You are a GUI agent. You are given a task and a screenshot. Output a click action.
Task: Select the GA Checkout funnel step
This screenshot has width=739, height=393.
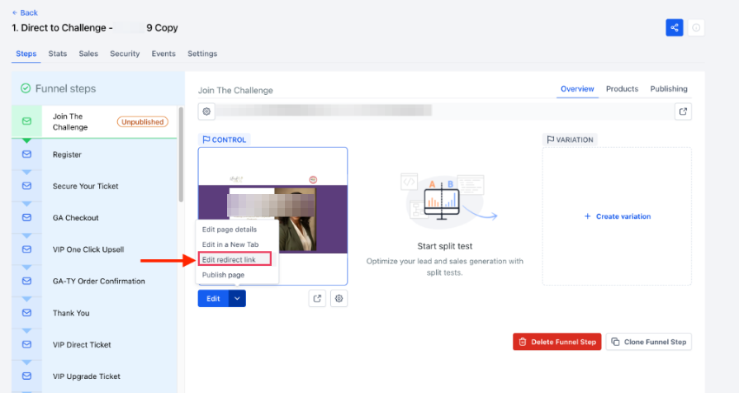tap(94, 218)
